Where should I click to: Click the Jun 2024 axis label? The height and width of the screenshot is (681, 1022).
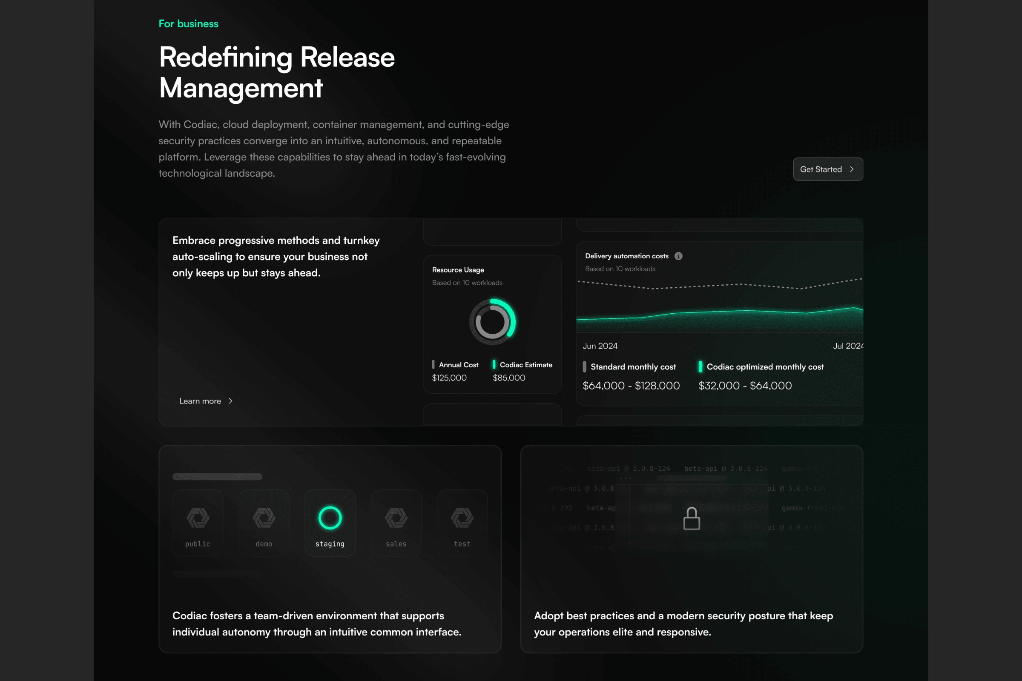600,346
